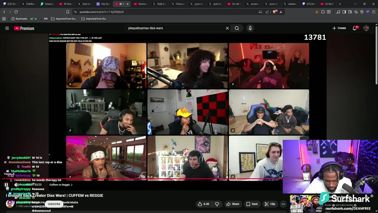
Task: Open the Brave playlist music note icon
Action: [339, 12]
